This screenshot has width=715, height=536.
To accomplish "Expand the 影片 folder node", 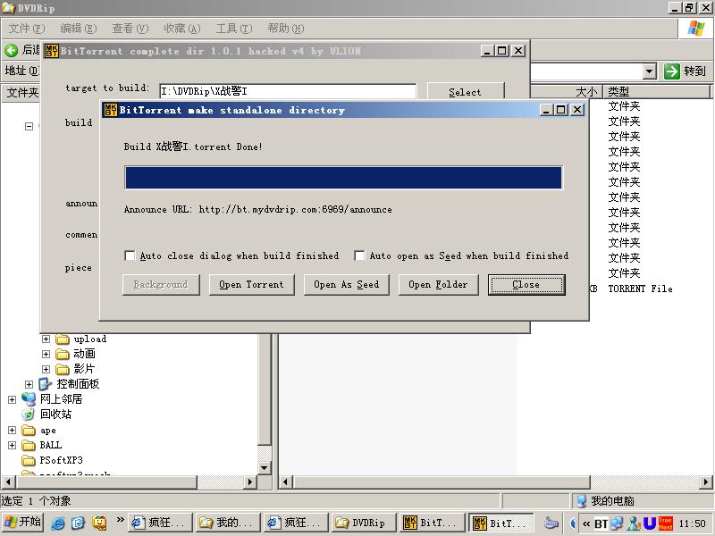I will [46, 369].
